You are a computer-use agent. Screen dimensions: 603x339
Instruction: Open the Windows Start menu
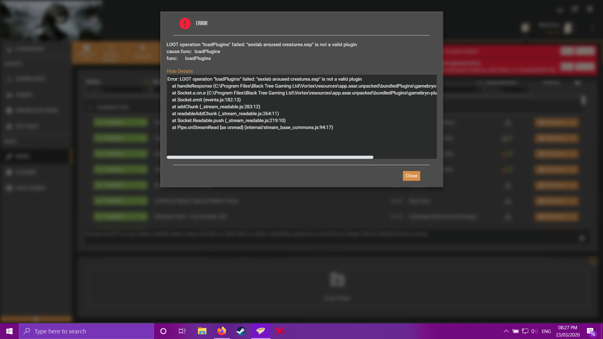click(x=9, y=331)
